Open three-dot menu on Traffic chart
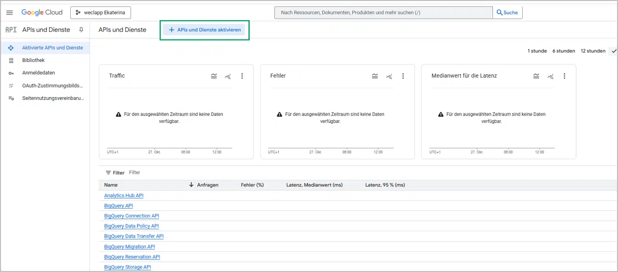 click(242, 76)
